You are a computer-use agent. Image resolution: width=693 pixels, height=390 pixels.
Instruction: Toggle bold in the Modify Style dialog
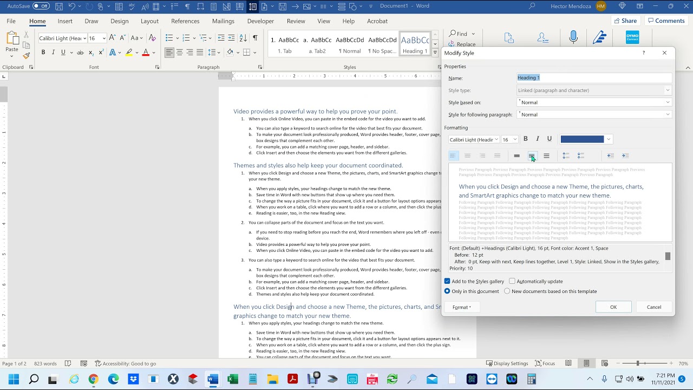pyautogui.click(x=525, y=139)
